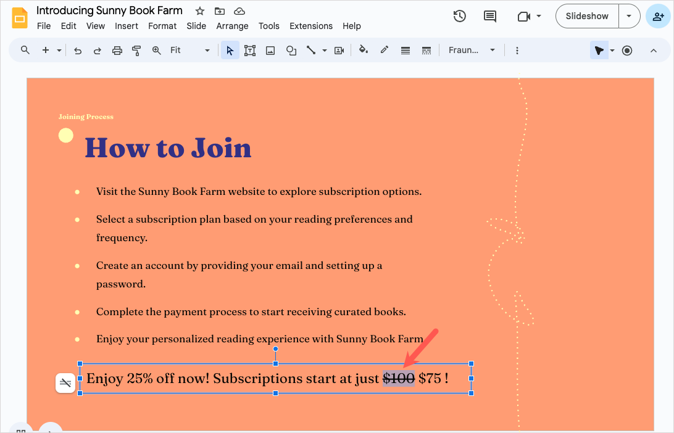674x433 pixels.
Task: Click the $75 price text
Action: 430,379
